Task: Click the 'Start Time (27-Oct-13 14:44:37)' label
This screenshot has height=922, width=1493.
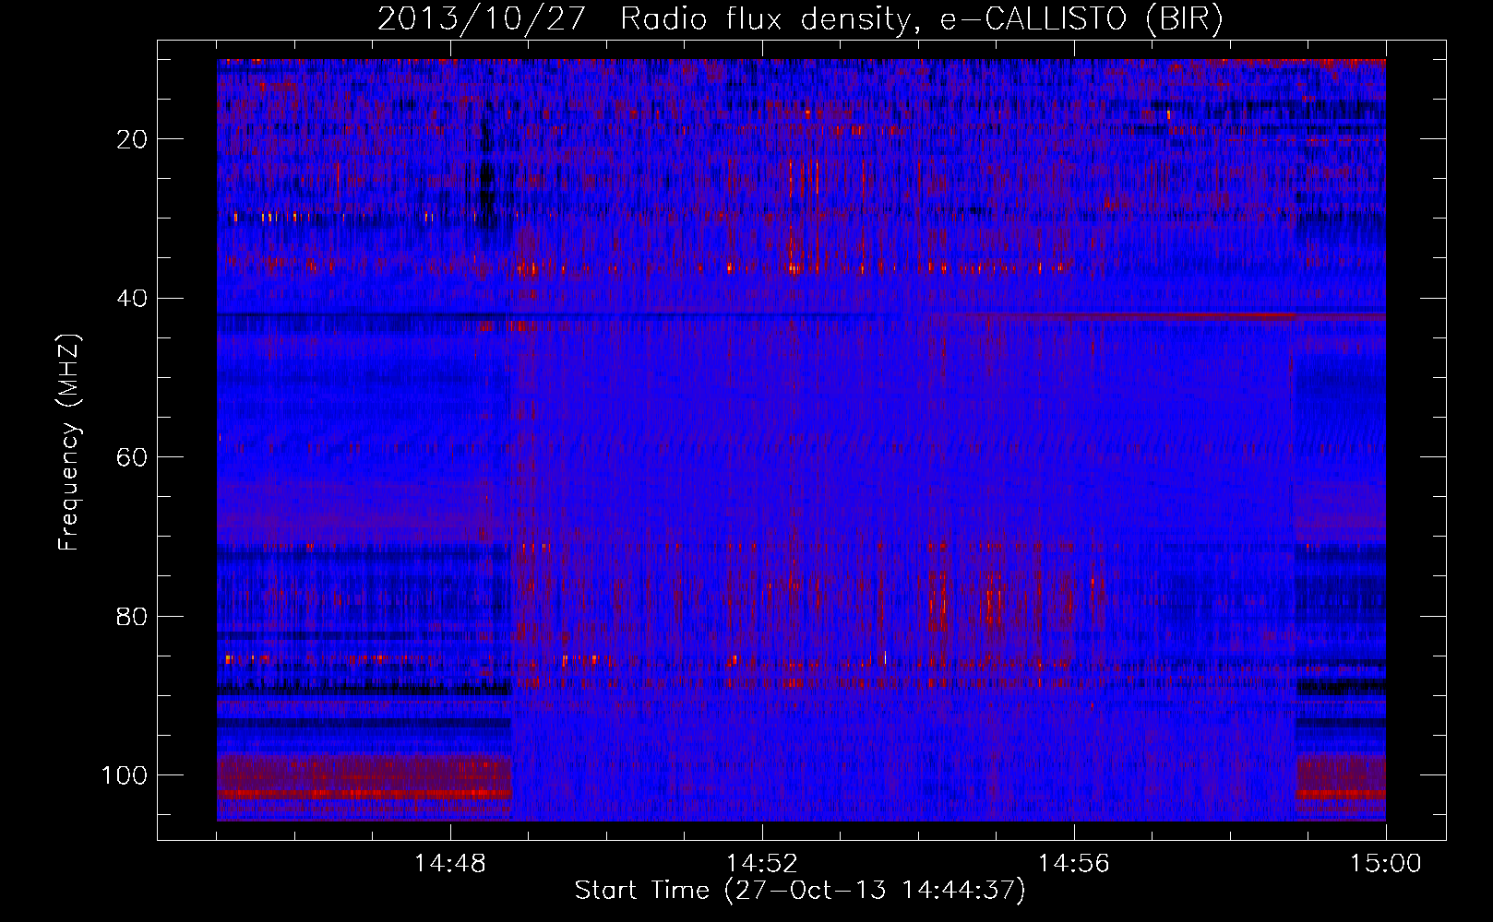Action: 800,891
